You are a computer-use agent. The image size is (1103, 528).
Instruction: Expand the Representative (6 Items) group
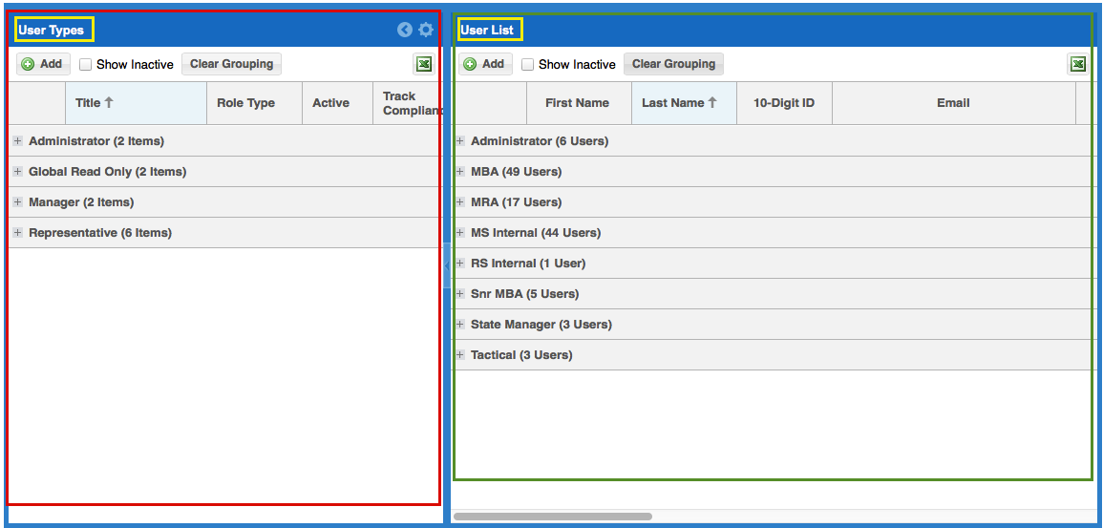pyautogui.click(x=18, y=233)
